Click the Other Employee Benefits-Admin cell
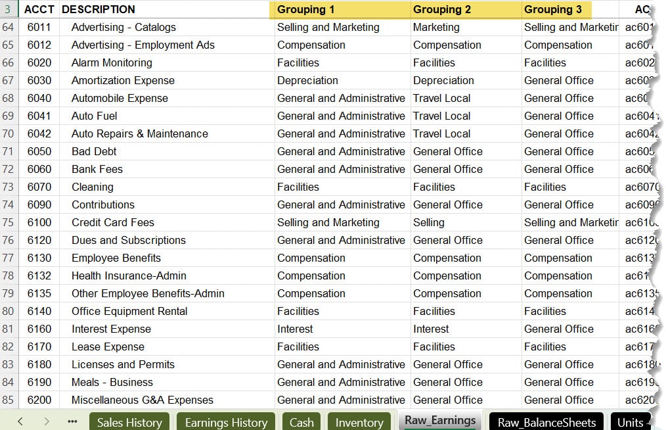 [167, 293]
